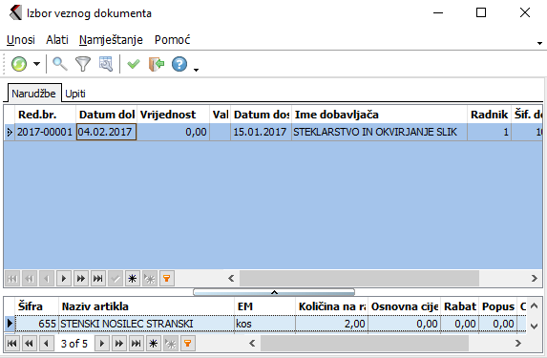Open the Unosi menu
Screen dimensions: 547x358
tap(21, 40)
